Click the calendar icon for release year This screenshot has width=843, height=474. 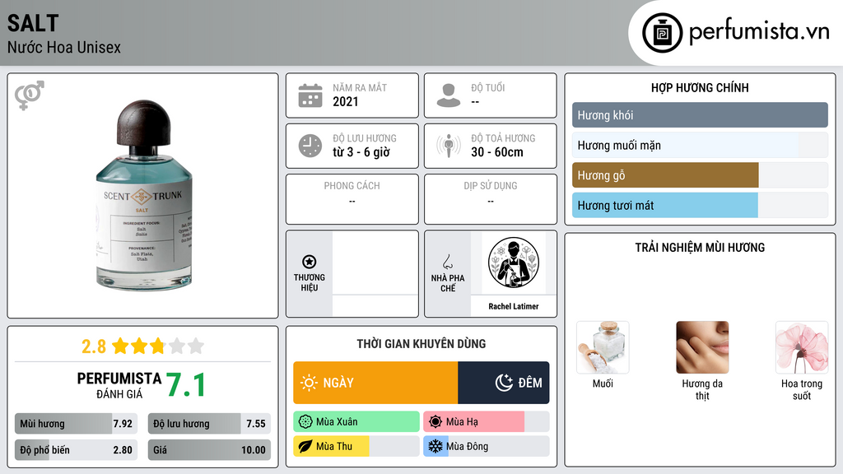coord(310,95)
